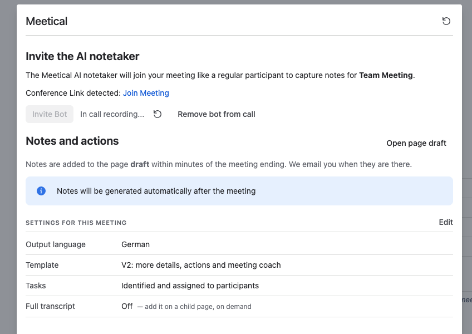The width and height of the screenshot is (472, 334).
Task: Click the Full transcript row label
Action: click(50, 306)
